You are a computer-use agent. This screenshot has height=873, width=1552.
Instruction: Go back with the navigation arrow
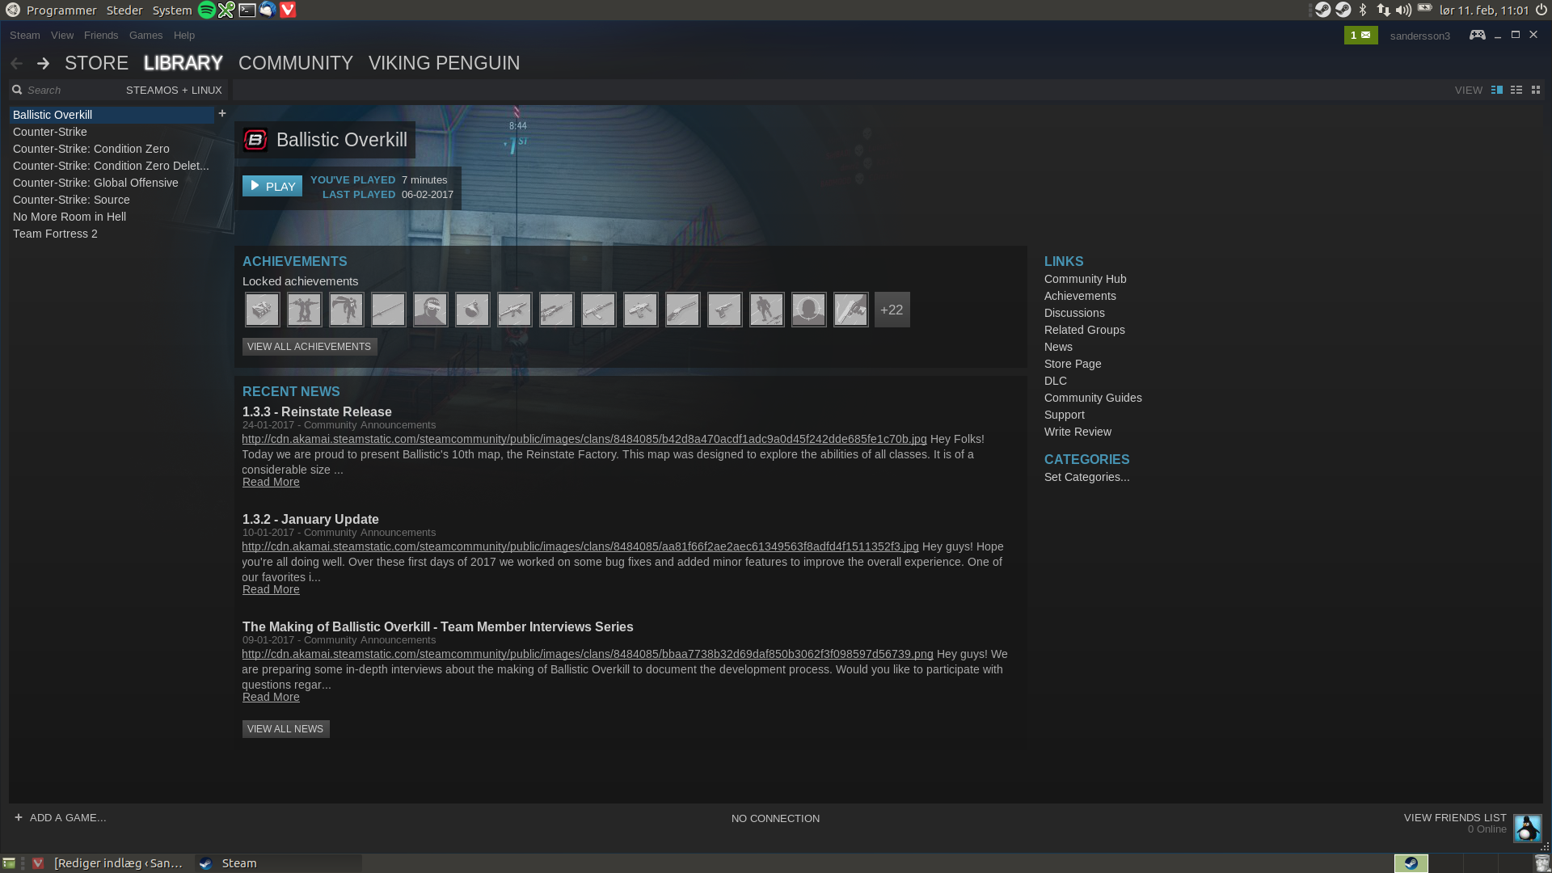pos(17,63)
